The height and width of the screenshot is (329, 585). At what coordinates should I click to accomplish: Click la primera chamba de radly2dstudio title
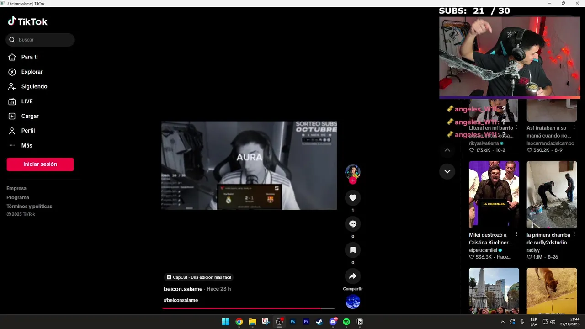(x=548, y=239)
